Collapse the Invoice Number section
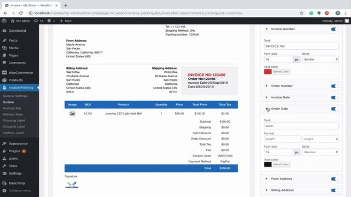The height and width of the screenshot is (197, 351). click(x=267, y=29)
